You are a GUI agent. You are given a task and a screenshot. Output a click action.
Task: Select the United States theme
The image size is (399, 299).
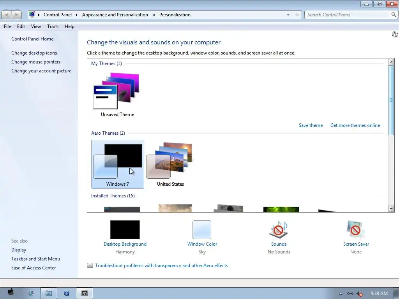[x=170, y=164]
